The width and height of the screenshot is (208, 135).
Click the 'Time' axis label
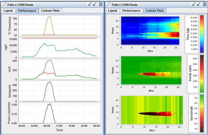(59, 130)
